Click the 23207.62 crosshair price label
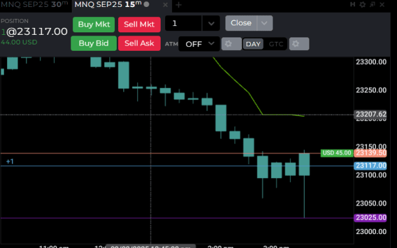The height and width of the screenshot is (248, 397). (370, 114)
